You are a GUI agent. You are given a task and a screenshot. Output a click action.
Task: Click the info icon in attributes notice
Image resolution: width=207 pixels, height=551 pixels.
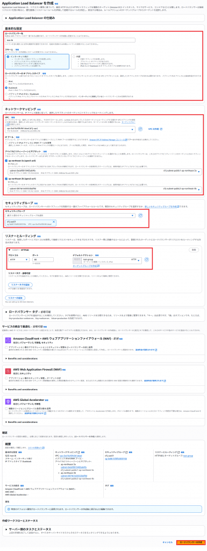tap(9, 508)
